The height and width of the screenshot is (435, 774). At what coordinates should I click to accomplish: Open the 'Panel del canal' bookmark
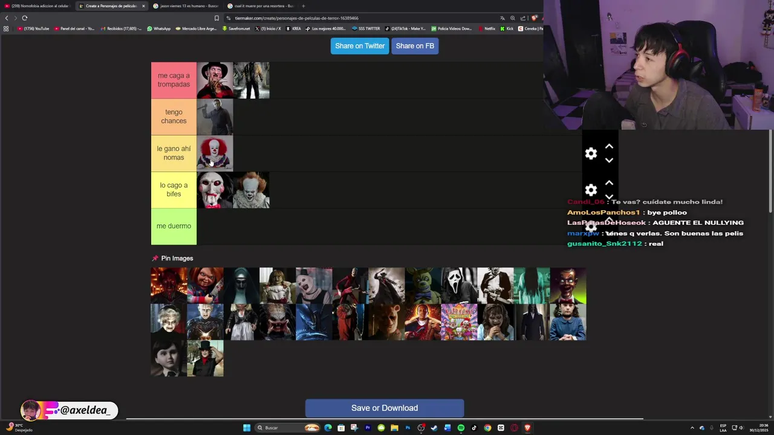pyautogui.click(x=75, y=28)
